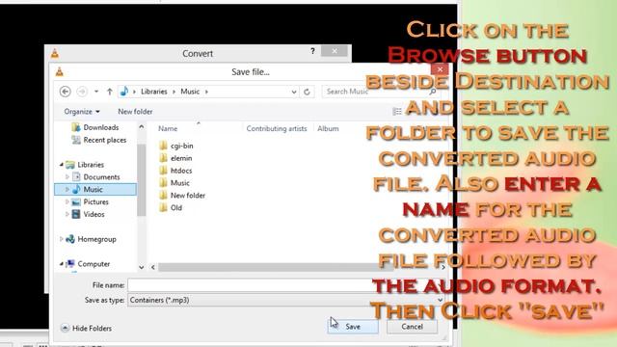
Task: Expand the Pictures library node
Action: (x=67, y=201)
